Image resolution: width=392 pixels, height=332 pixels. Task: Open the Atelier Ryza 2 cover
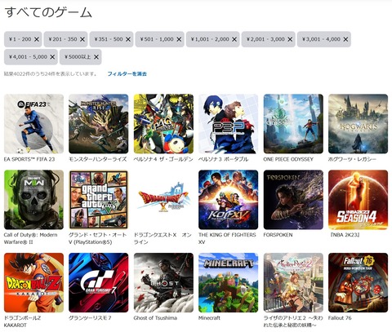[293, 282]
